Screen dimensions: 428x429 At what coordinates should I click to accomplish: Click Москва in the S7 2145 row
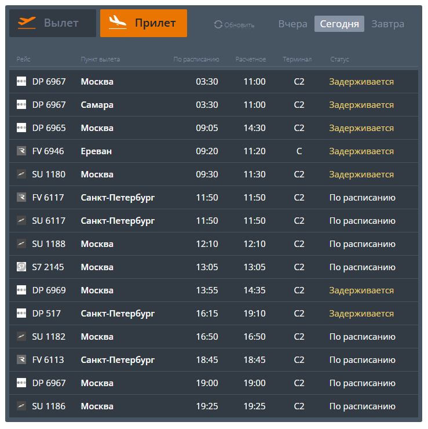tap(97, 267)
